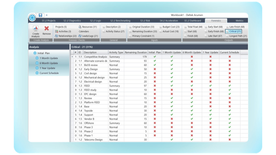Image resolution: width=276 pixels, height=155 pixels.
Task: Toggle the Original Duration (33) input
Action: 142,27
